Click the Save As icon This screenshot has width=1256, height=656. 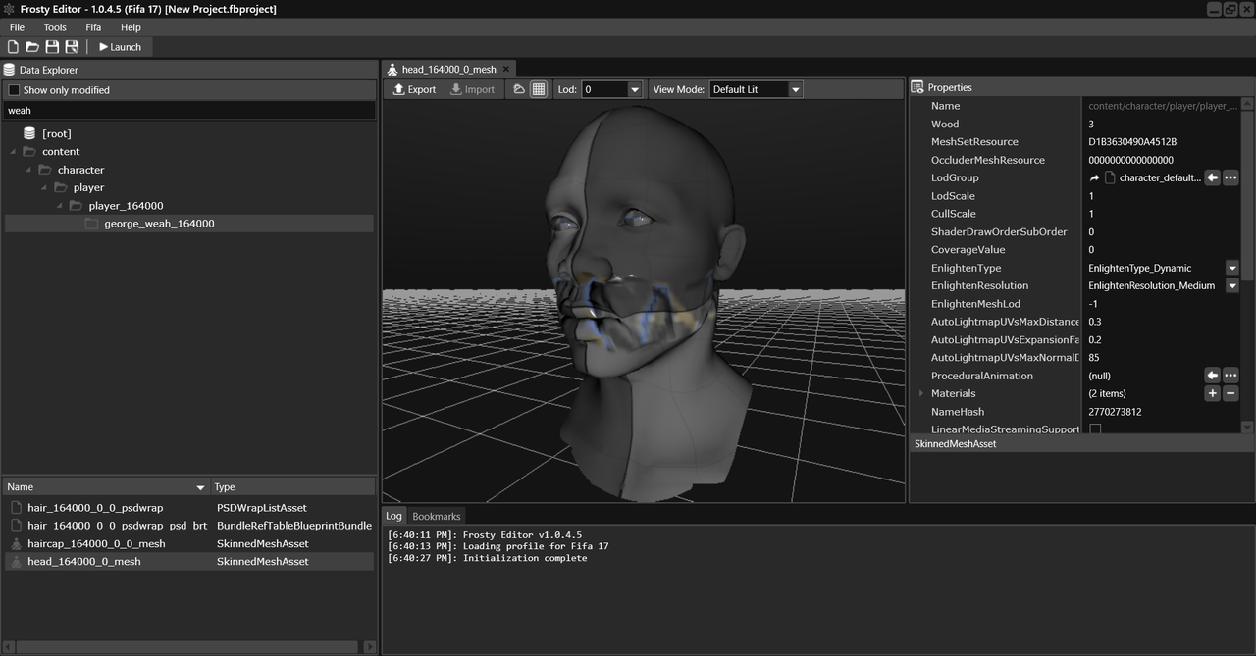(x=72, y=47)
